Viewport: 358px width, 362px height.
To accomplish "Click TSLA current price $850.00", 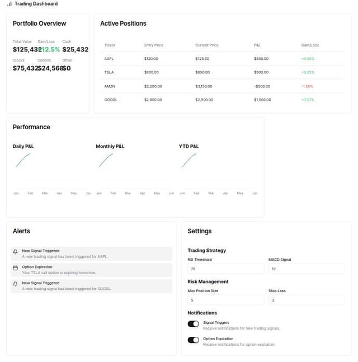I will [x=202, y=72].
